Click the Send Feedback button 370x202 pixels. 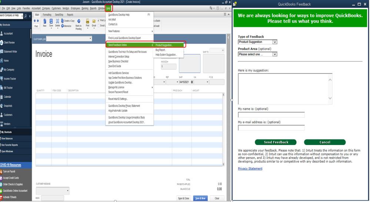click(276, 142)
